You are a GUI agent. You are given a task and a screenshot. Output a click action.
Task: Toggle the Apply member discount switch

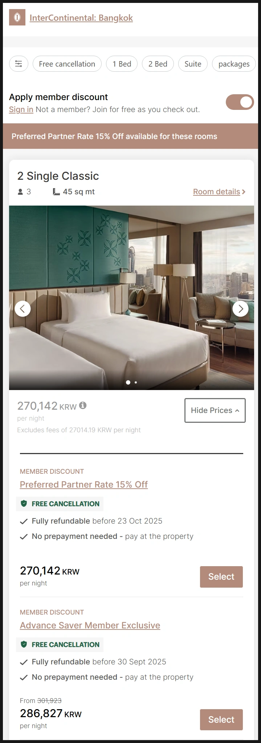pos(240,102)
